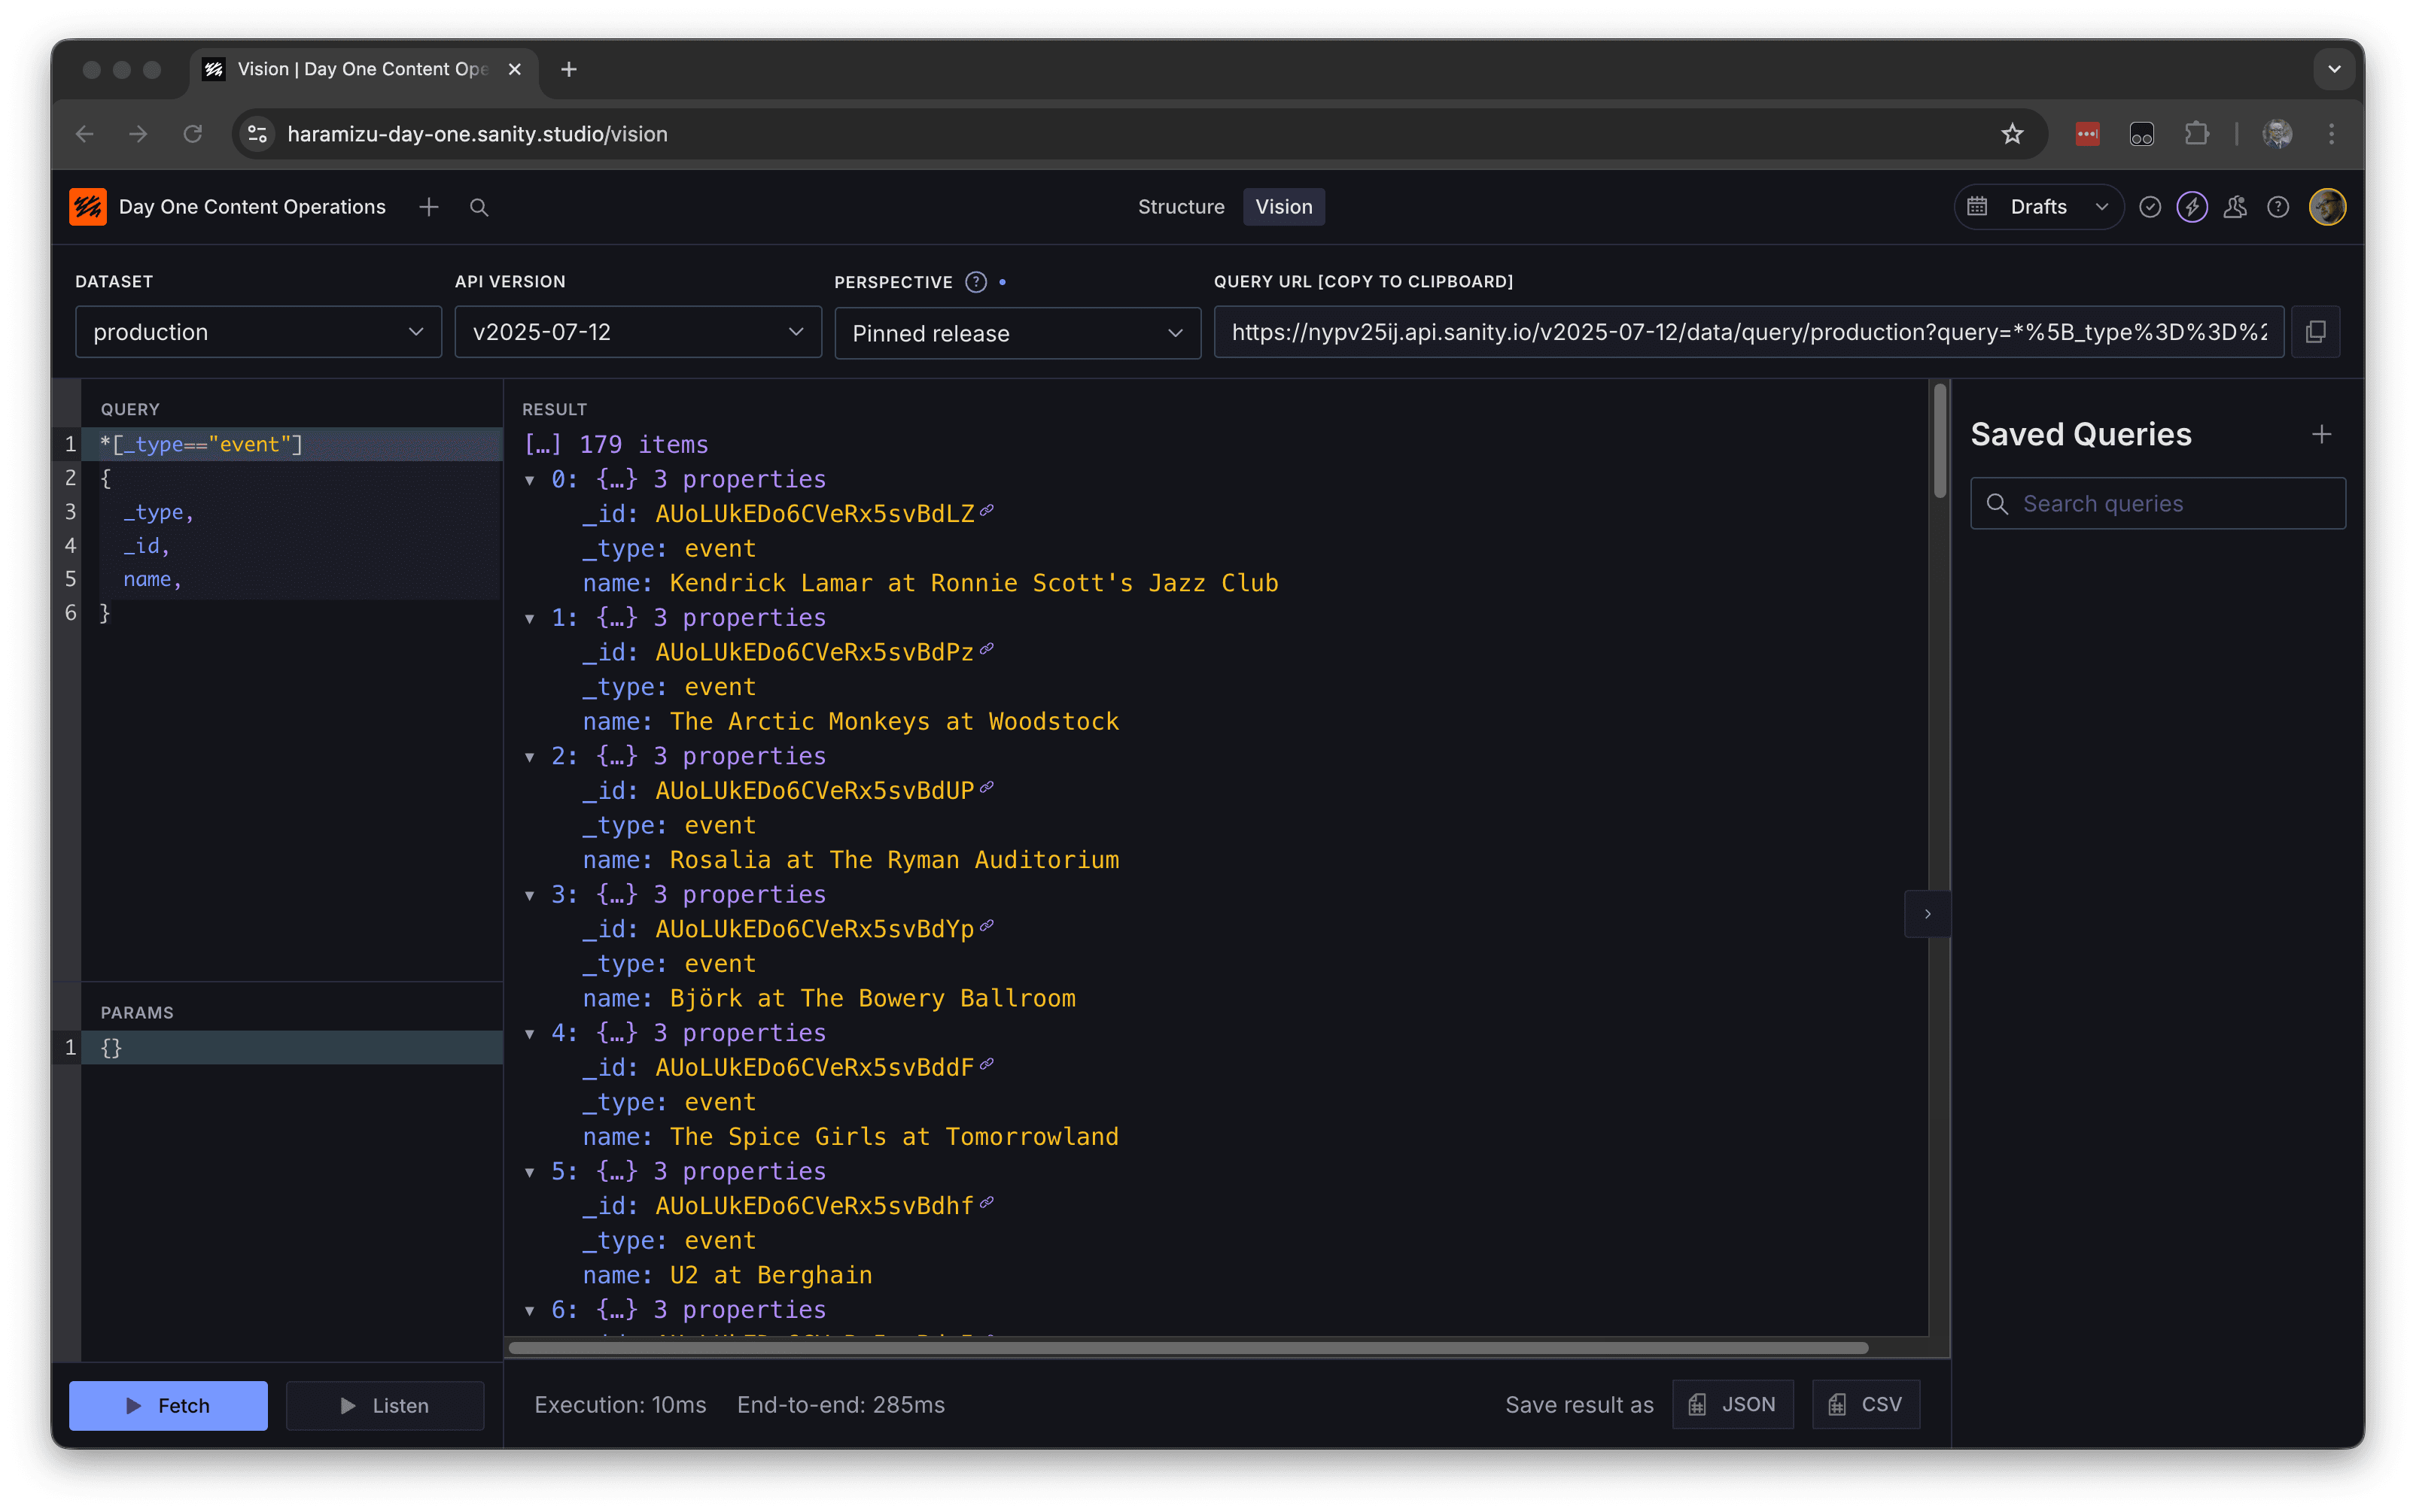Open link icon beside first event _id
2416x1512 pixels.
(987, 511)
